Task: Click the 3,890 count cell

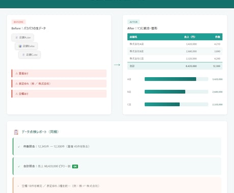Action: [217, 51]
